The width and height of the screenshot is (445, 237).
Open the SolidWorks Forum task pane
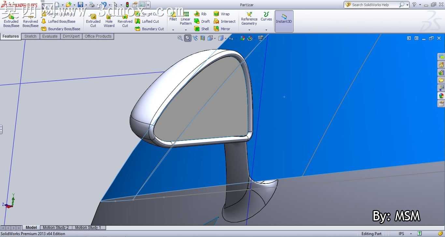click(x=441, y=57)
